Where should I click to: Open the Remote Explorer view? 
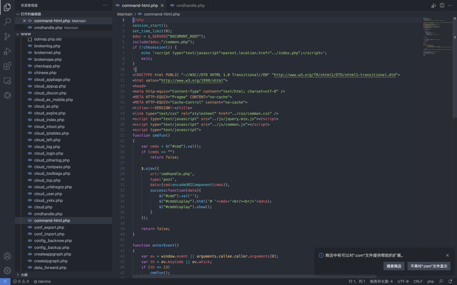(7, 81)
